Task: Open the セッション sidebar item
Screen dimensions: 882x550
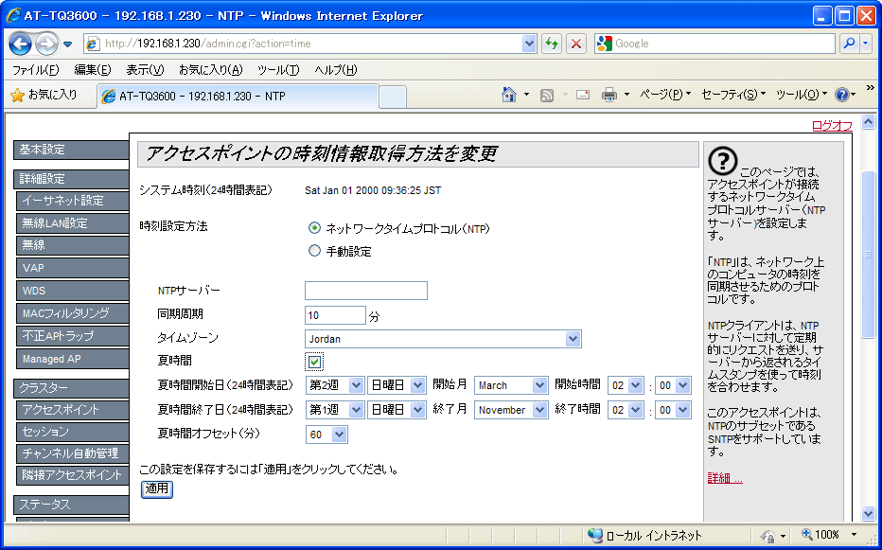Action: pyautogui.click(x=73, y=432)
